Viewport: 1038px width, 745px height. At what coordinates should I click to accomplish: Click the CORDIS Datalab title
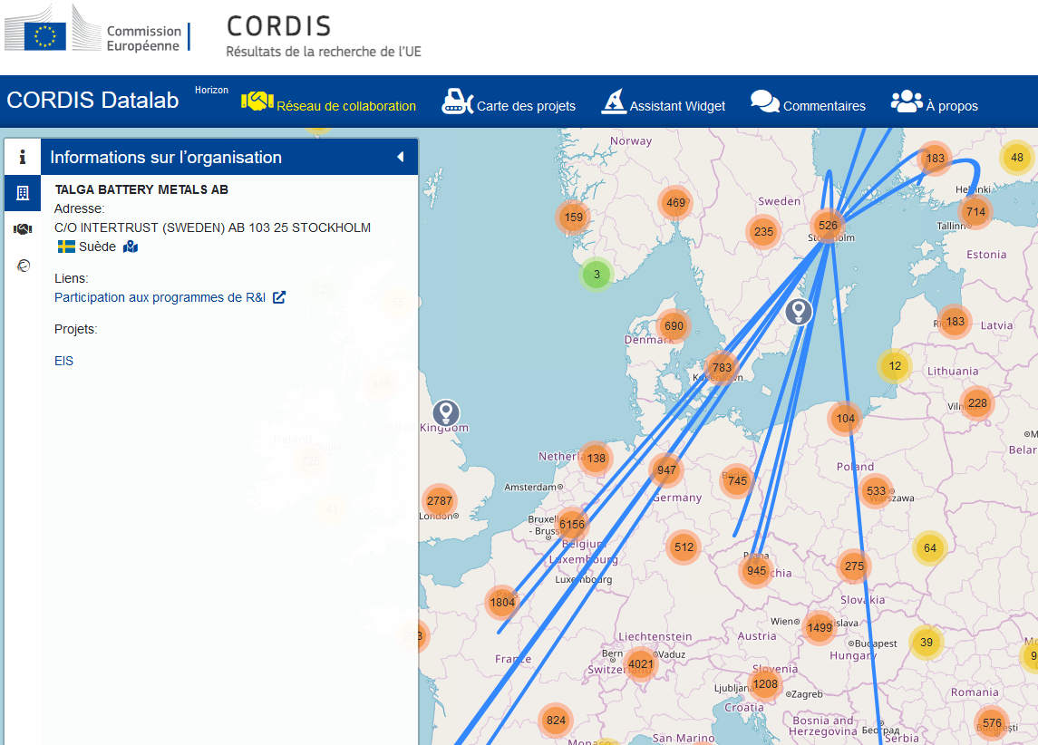(x=92, y=100)
